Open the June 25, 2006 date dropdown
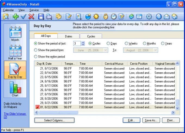This screenshot has height=133, width=185. point(106,50)
